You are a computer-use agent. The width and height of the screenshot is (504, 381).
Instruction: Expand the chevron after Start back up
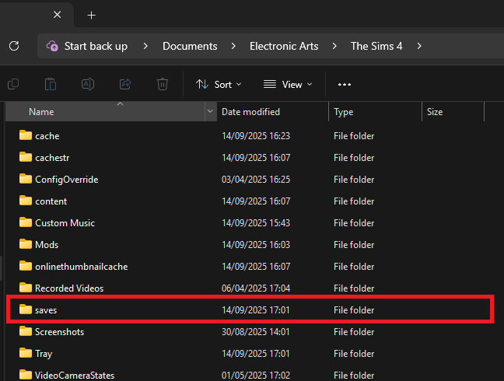tap(145, 46)
